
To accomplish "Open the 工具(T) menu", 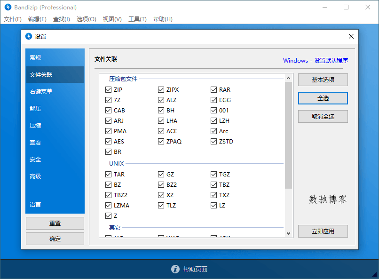I will tap(137, 19).
